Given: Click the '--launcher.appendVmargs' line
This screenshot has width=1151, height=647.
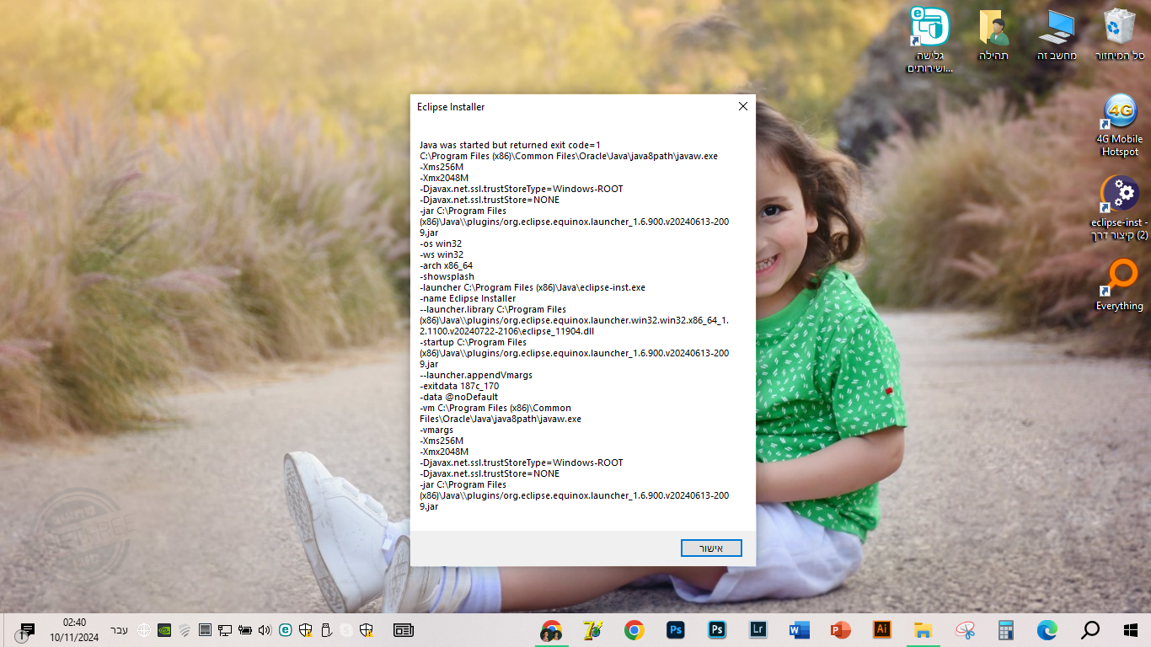Looking at the screenshot, I should [x=476, y=375].
